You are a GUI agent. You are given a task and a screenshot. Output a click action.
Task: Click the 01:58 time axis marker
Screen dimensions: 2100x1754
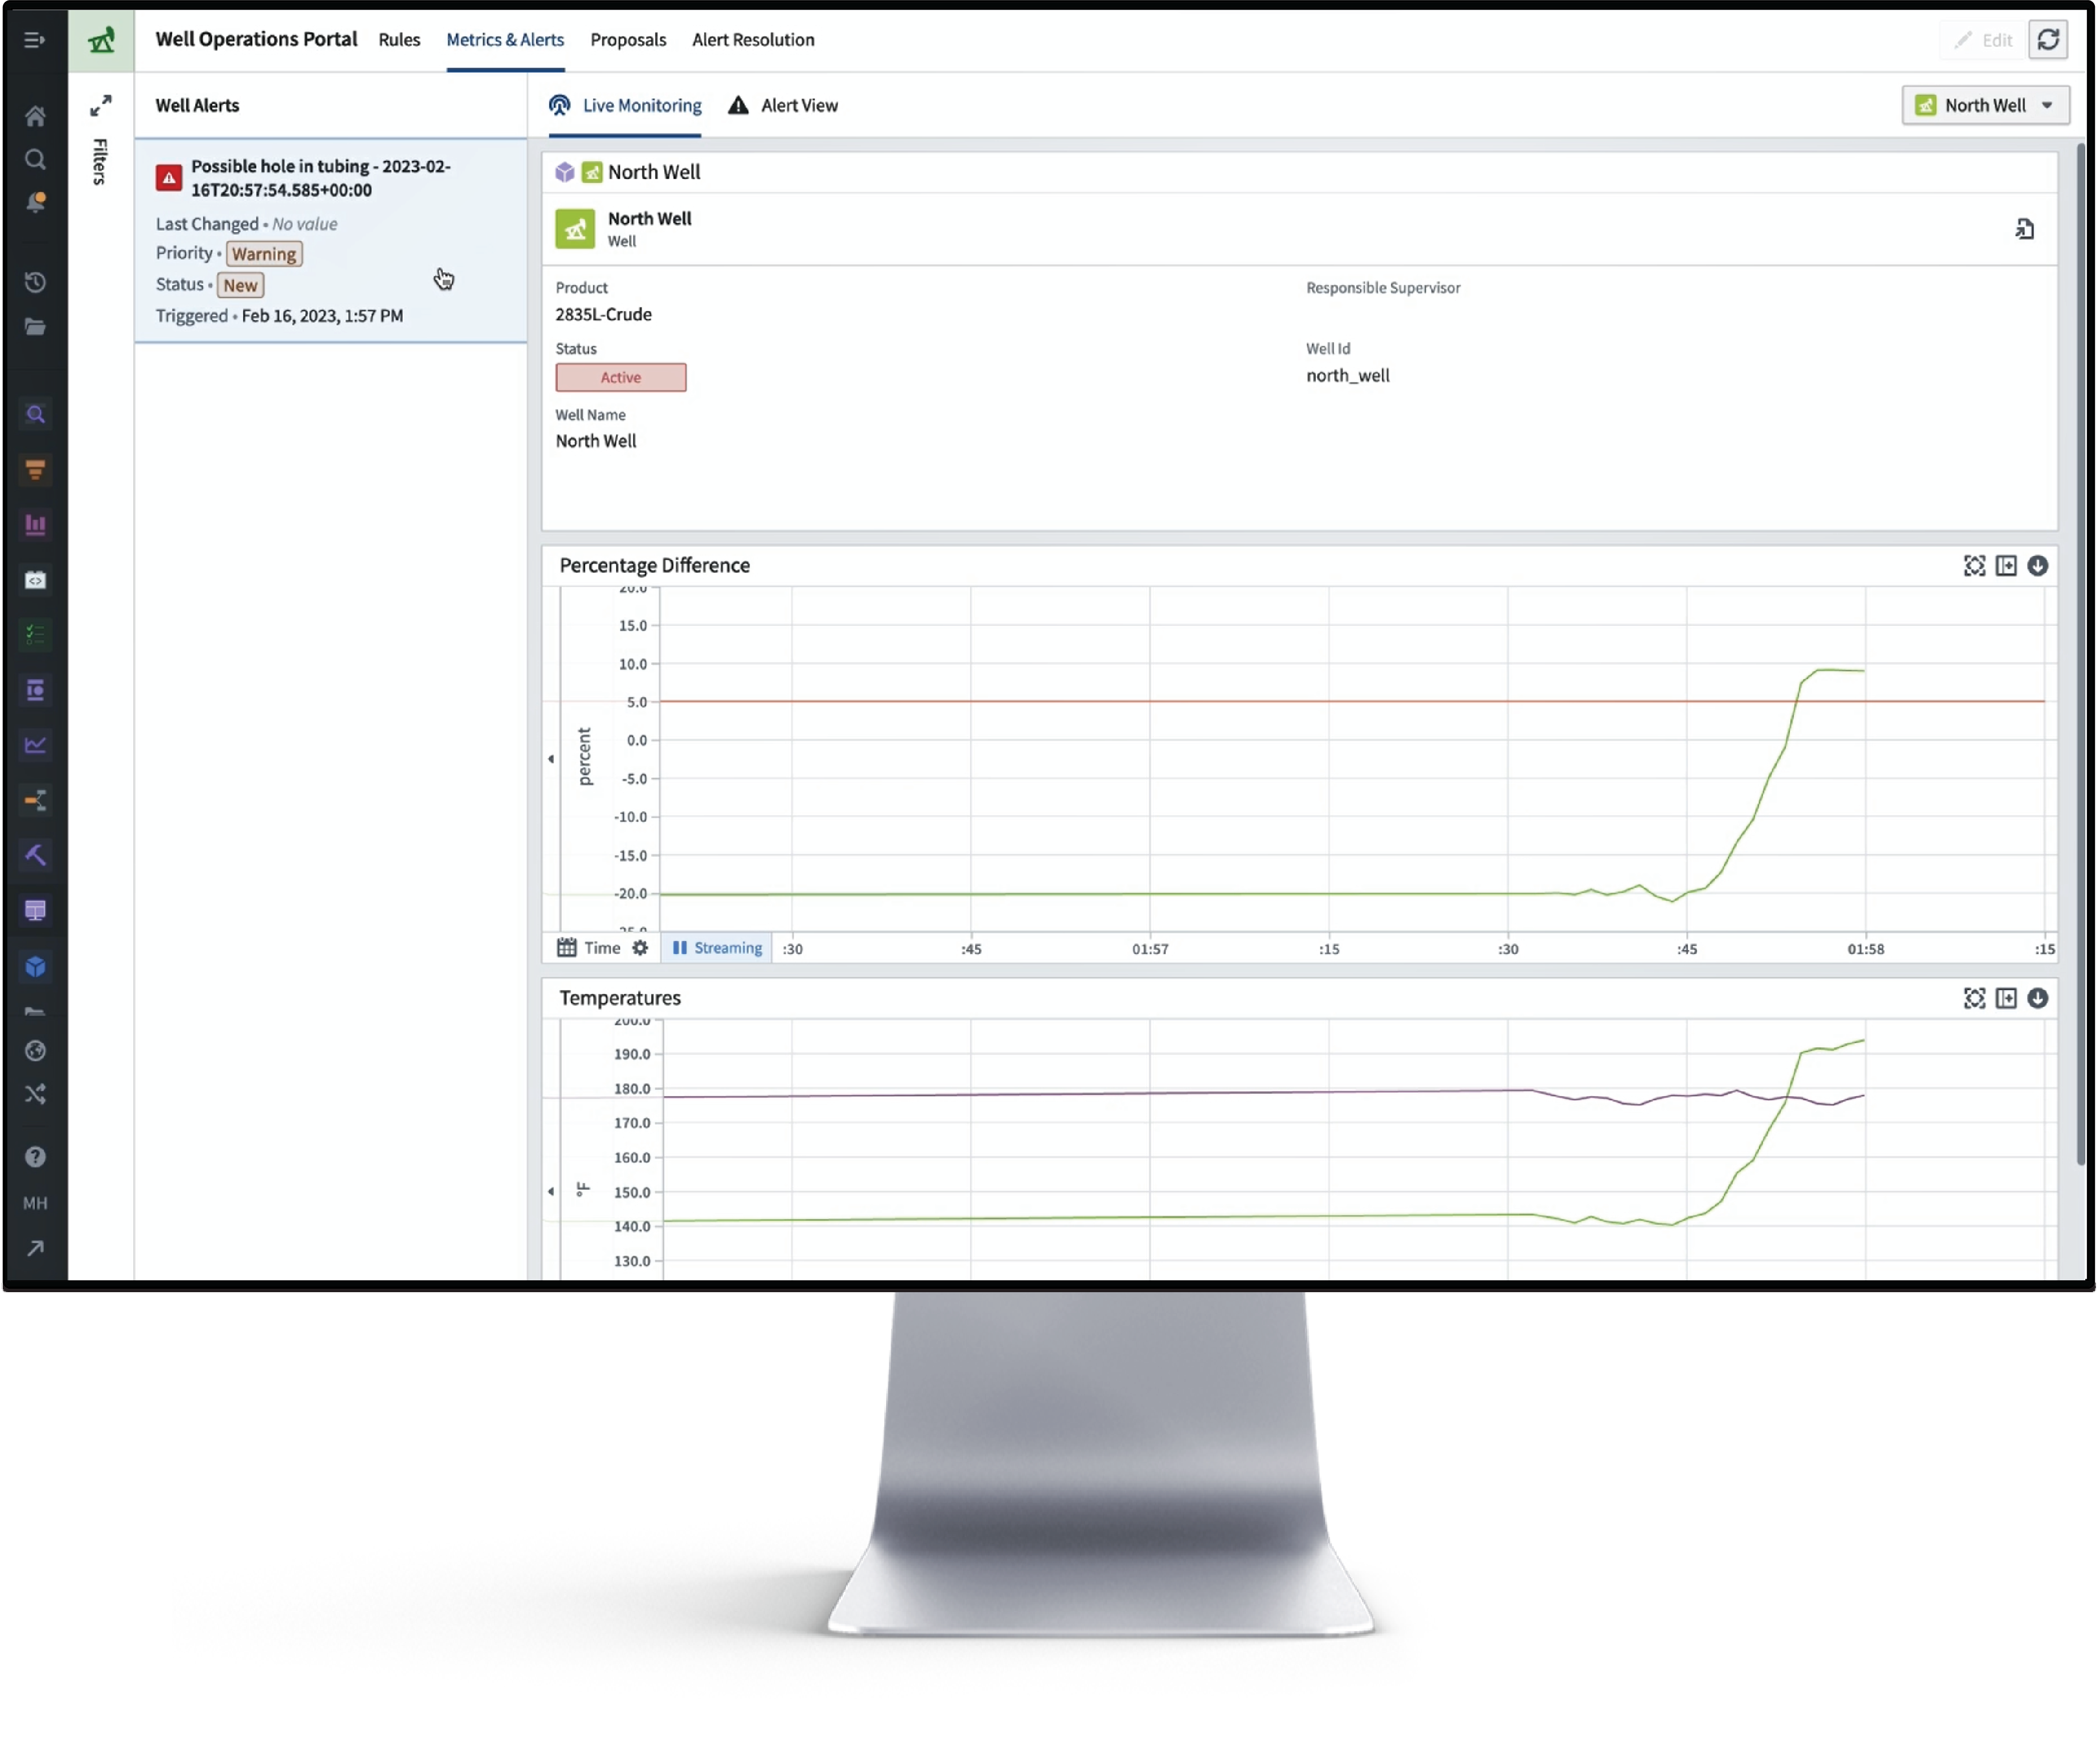pyautogui.click(x=1865, y=949)
